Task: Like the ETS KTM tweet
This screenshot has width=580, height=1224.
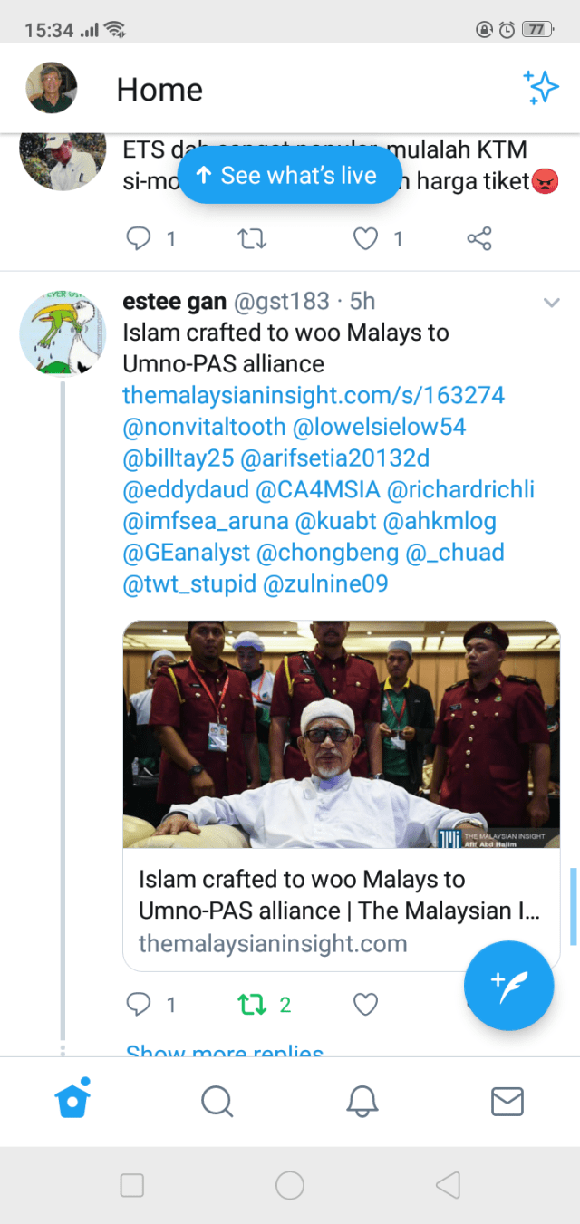Action: 365,238
